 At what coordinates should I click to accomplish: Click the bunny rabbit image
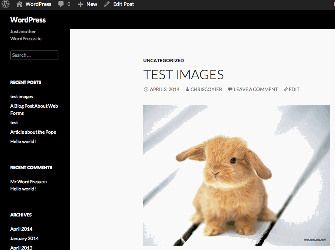[x=236, y=175]
